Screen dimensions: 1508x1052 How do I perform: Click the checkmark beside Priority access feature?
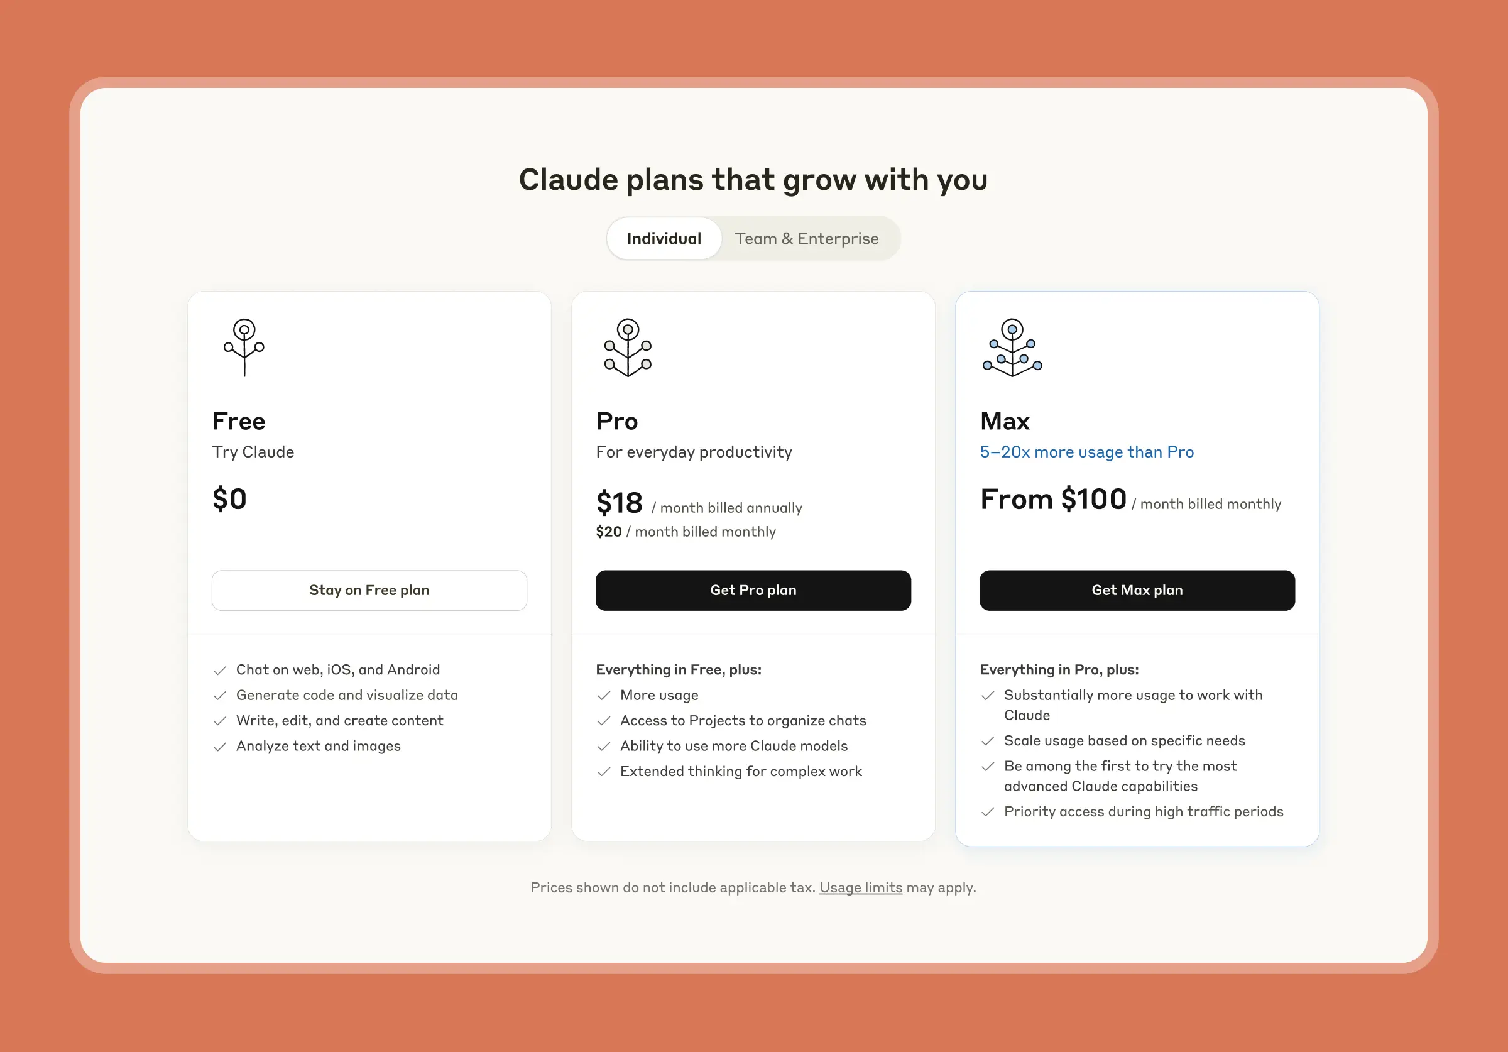[x=988, y=812]
